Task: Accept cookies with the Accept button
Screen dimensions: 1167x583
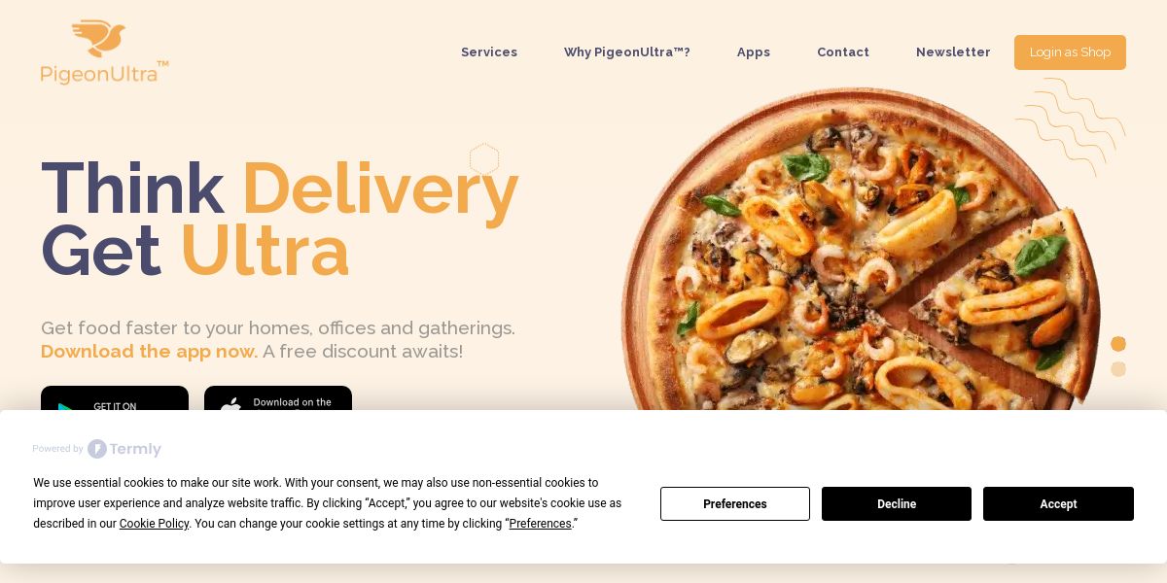Action: pos(1058,503)
